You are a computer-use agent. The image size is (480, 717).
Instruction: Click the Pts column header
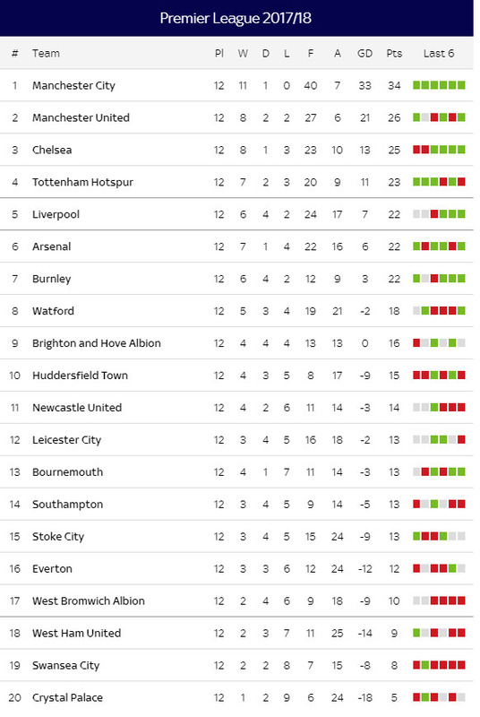coord(394,54)
